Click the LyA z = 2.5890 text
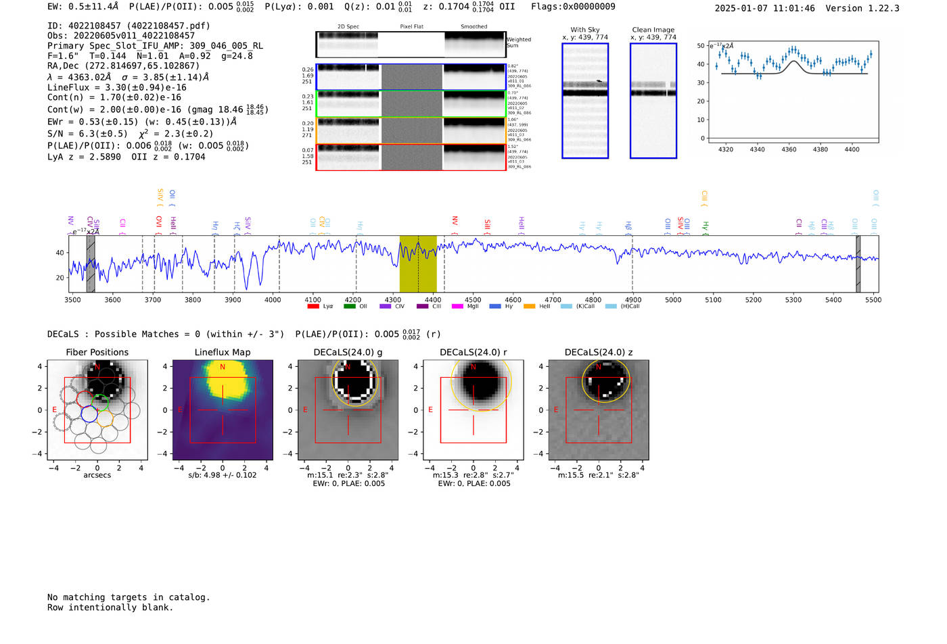The image size is (947, 644). [84, 157]
